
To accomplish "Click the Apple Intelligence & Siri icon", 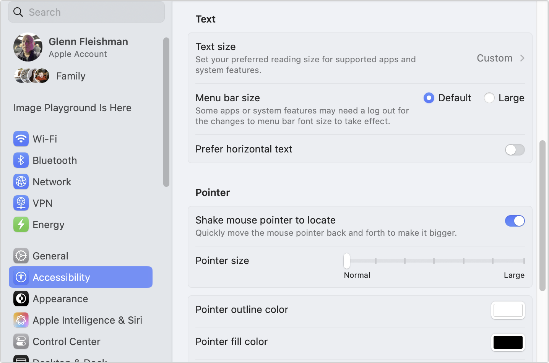I will (21, 320).
